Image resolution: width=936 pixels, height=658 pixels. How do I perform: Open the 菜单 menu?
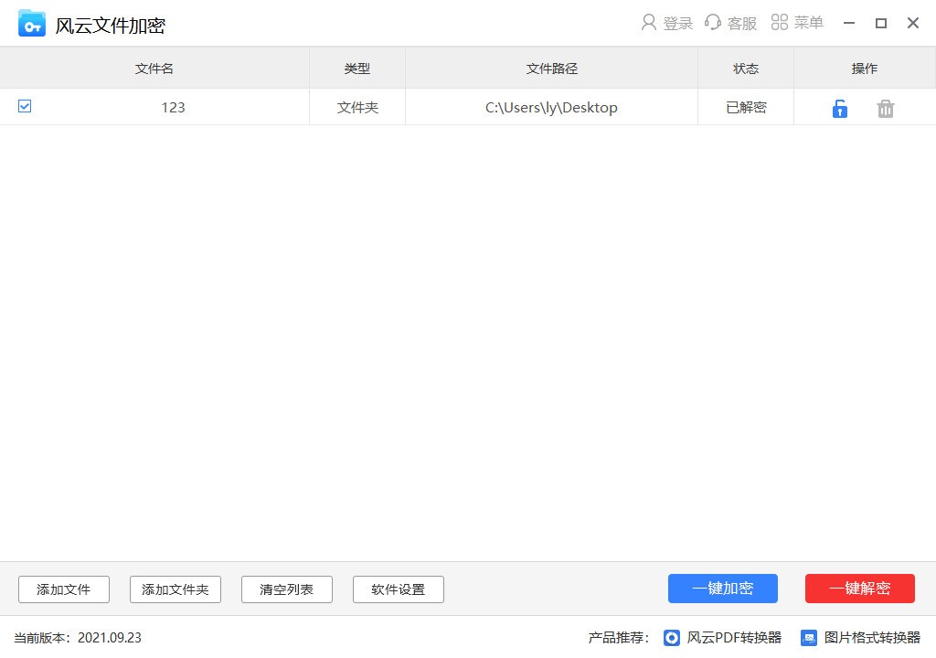(797, 23)
